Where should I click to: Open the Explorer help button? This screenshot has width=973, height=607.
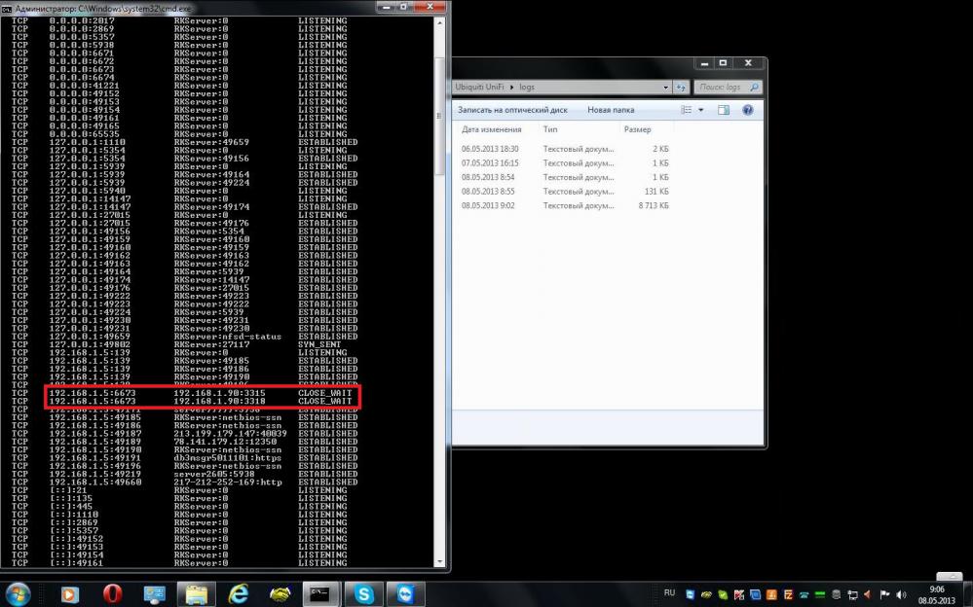pyautogui.click(x=747, y=110)
